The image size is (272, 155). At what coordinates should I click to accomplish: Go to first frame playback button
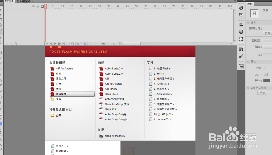point(47,44)
